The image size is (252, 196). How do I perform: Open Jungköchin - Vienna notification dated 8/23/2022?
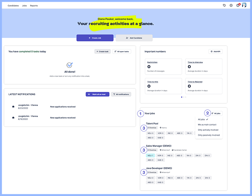point(70,107)
